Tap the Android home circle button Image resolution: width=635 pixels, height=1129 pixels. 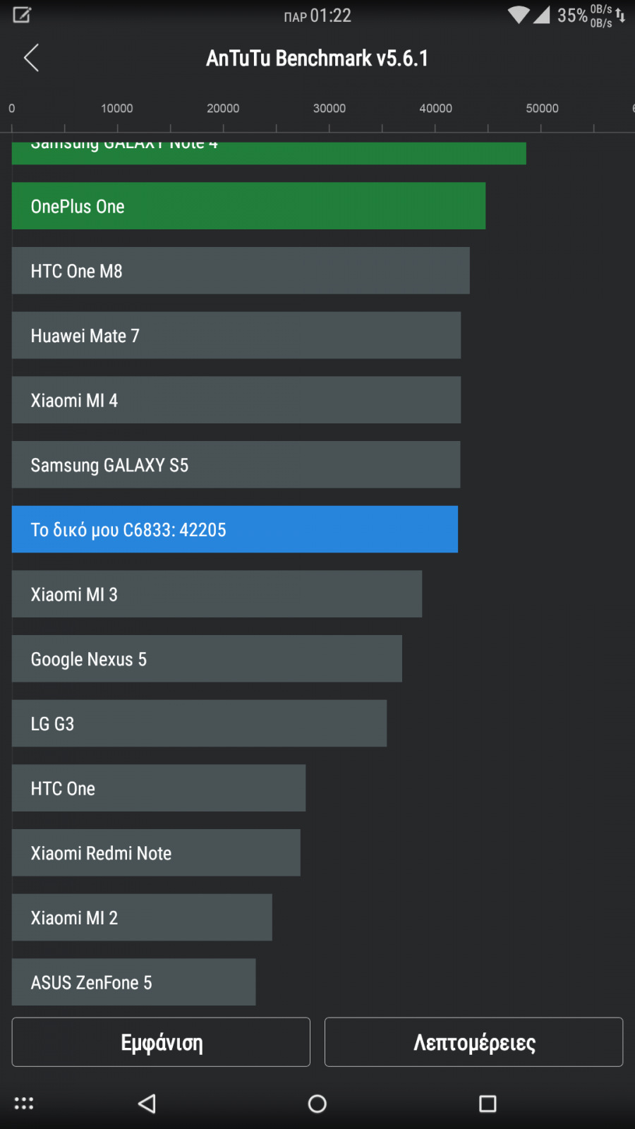tap(317, 1104)
